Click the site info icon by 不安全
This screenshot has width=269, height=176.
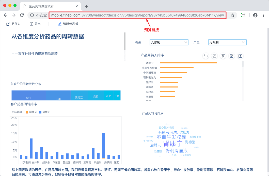(x=32, y=15)
